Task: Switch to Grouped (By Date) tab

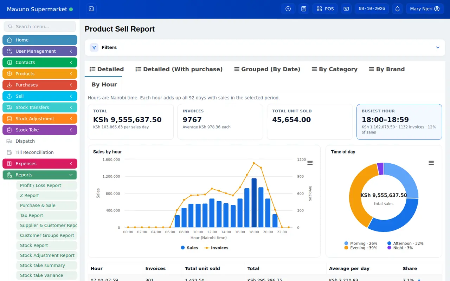Action: click(267, 69)
